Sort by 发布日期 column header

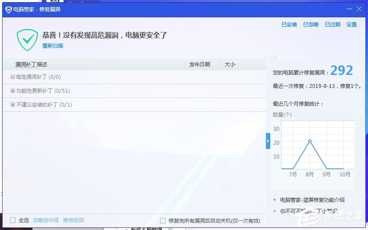pos(200,65)
